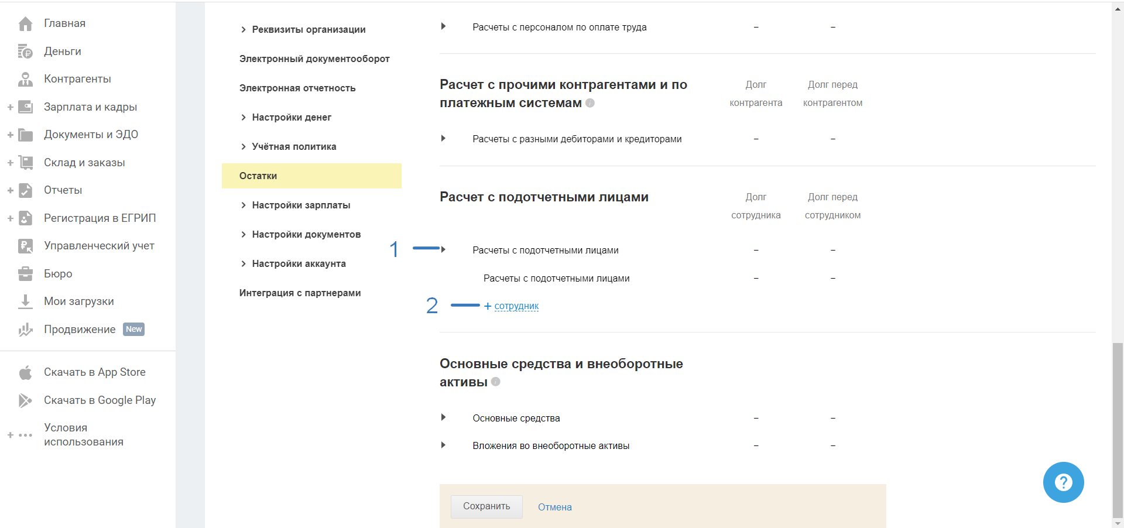Open the blue help question button

(x=1063, y=482)
